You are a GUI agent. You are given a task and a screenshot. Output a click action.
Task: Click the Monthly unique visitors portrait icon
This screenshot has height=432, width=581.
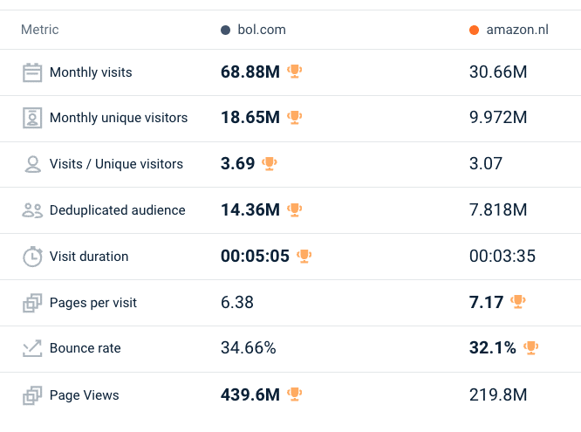(32, 118)
